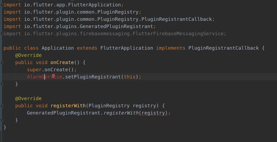Click the io.flutter.app.FlutterApplication import
277x142 pixels.
64,5
